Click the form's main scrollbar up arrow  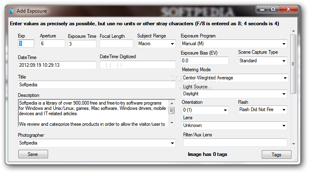pos(294,31)
